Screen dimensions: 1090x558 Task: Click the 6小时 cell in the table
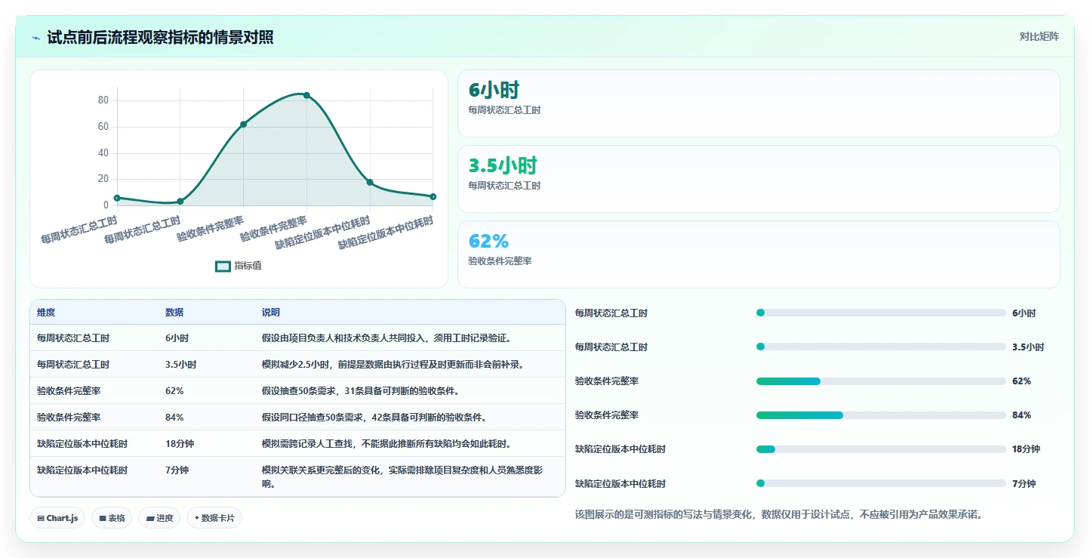tap(177, 338)
